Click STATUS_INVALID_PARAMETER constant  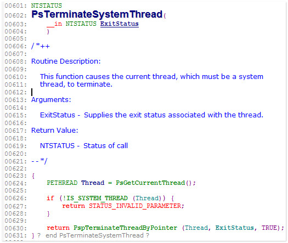click(135, 206)
